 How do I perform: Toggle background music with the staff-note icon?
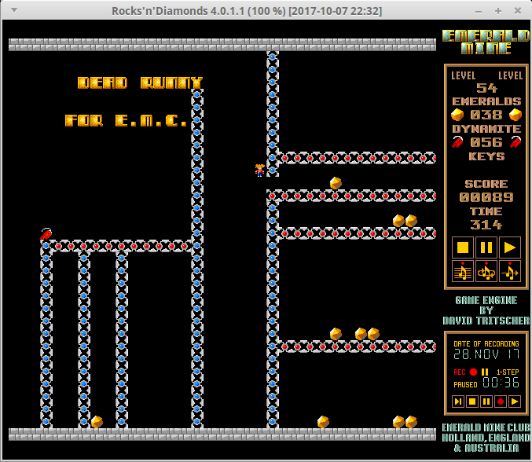[x=463, y=272]
